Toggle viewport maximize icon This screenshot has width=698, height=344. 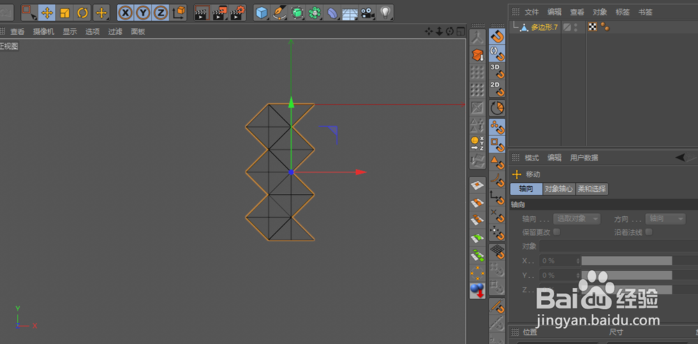460,31
